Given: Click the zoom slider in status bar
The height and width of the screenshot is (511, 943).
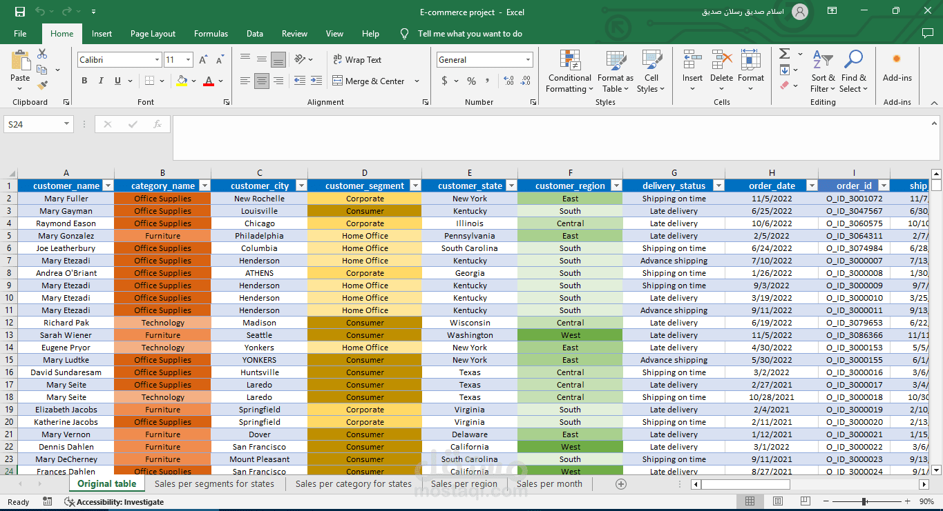Looking at the screenshot, I should [864, 502].
